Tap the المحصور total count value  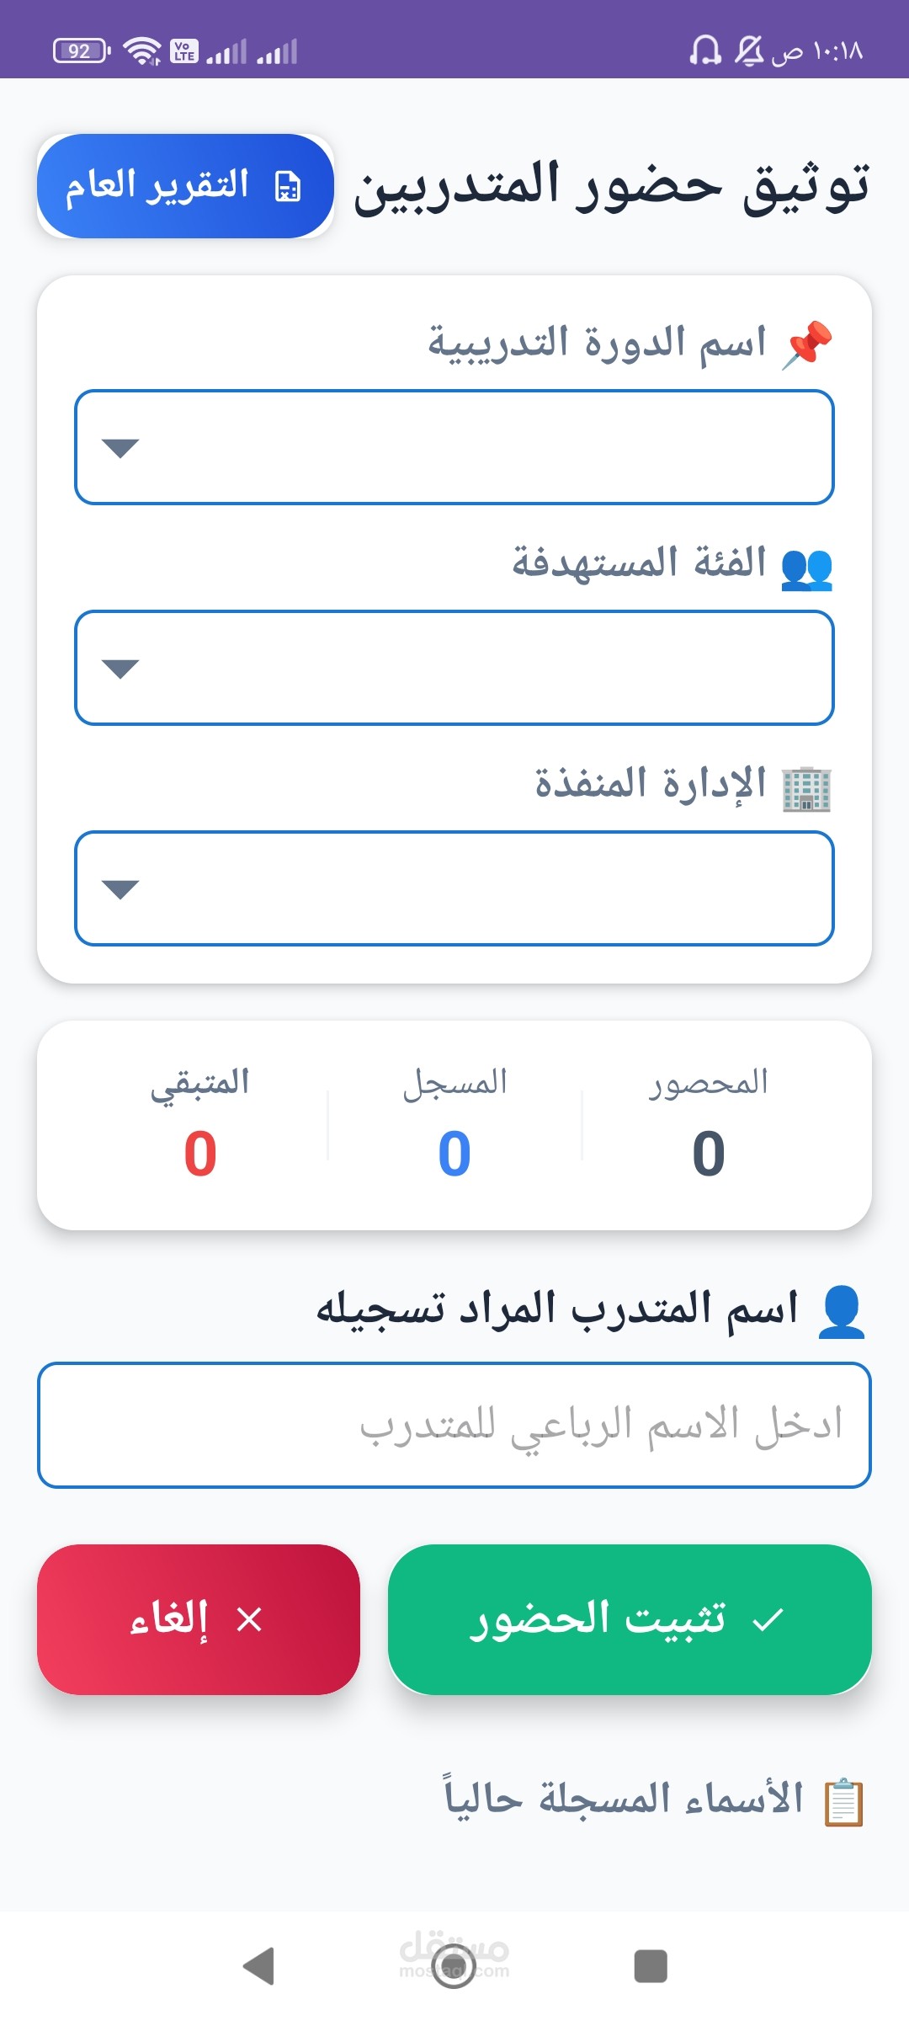pyautogui.click(x=709, y=1154)
